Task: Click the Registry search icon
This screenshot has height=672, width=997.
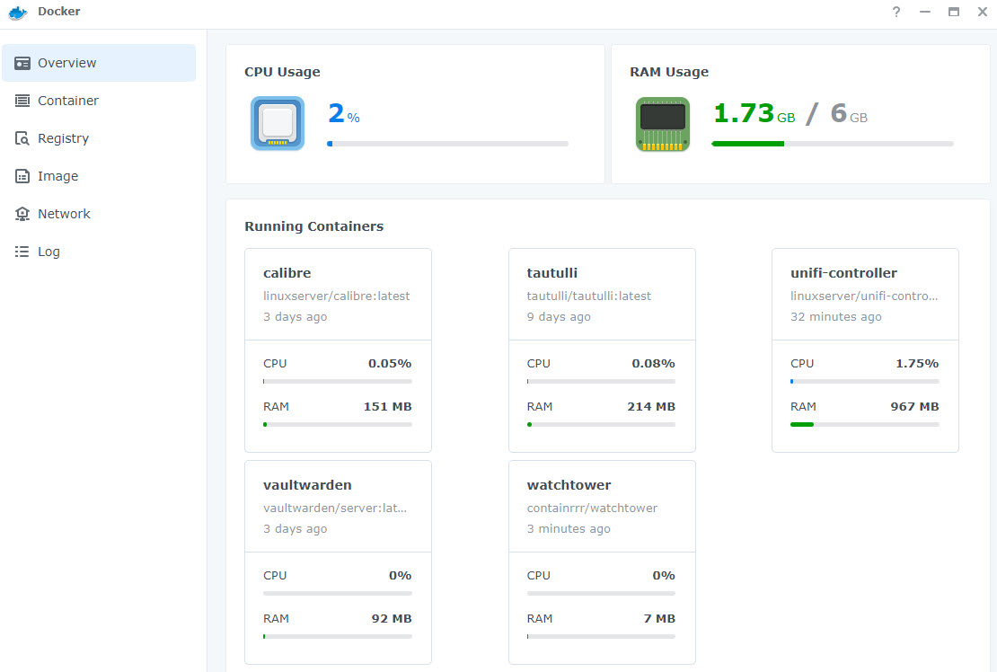Action: [x=22, y=138]
